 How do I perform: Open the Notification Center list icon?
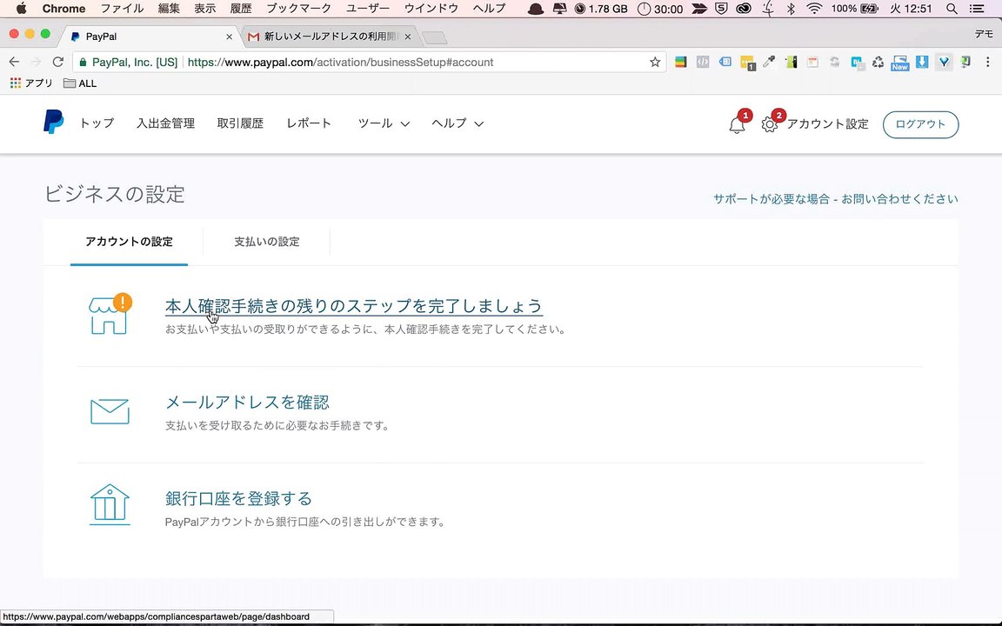[x=977, y=9]
